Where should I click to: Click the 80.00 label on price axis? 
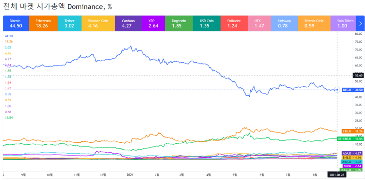[x=359, y=34]
